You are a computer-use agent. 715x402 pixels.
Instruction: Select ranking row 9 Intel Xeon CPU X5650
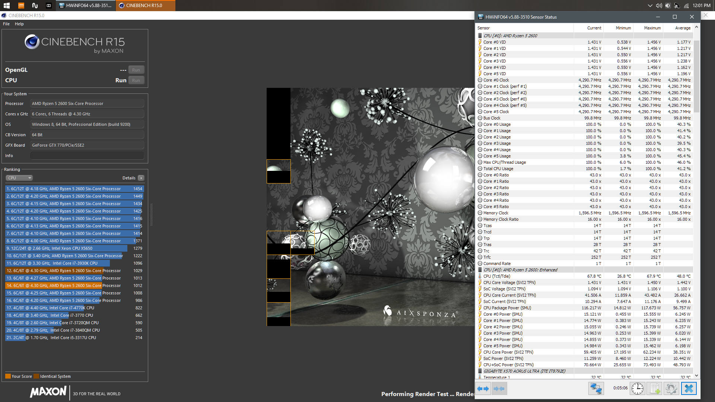74,248
